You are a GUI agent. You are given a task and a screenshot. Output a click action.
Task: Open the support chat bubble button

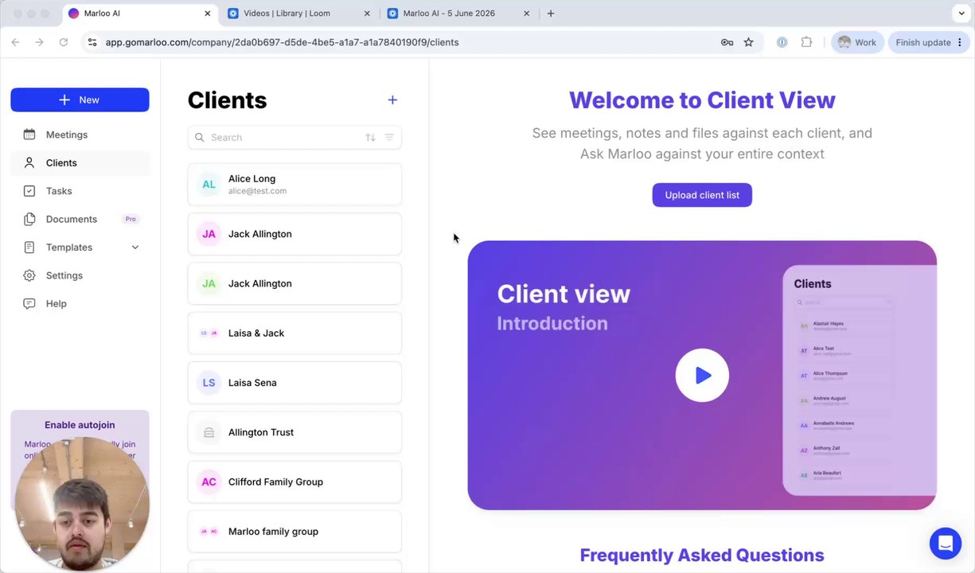coord(946,544)
